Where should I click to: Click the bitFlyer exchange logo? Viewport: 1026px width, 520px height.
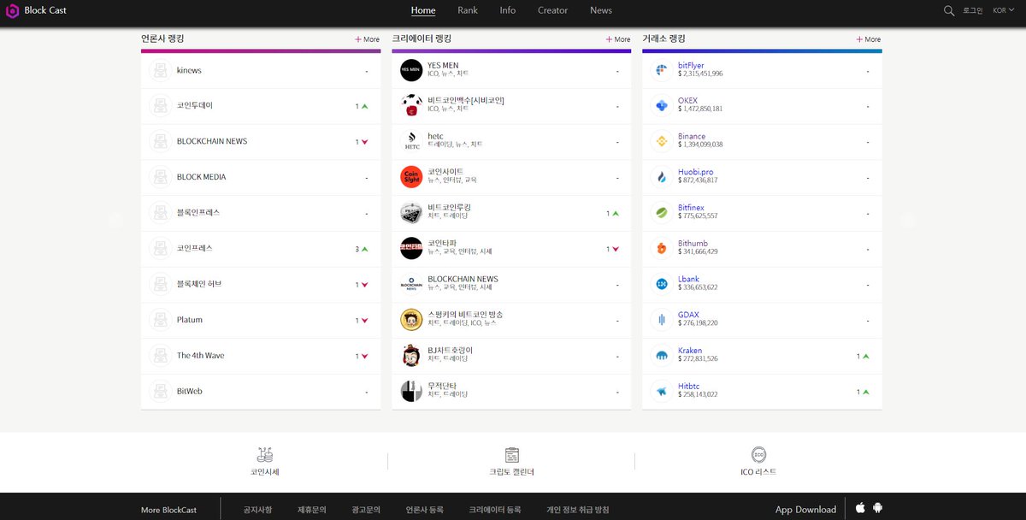pyautogui.click(x=661, y=70)
